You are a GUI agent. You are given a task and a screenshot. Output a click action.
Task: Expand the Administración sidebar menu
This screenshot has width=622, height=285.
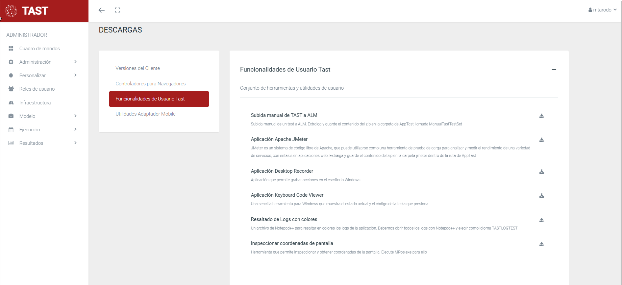tap(43, 62)
